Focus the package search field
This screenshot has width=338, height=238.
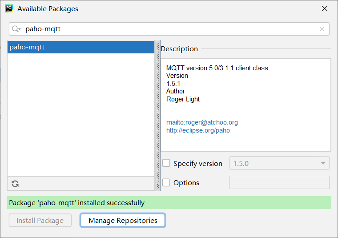click(169, 29)
